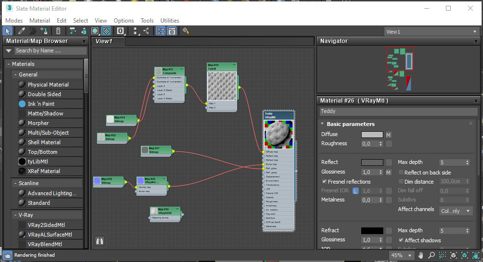Toggle background in preview icon
This screenshot has height=262, width=483.
106,31
